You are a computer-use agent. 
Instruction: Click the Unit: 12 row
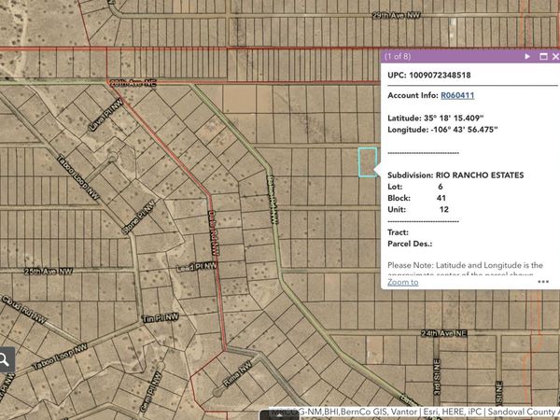(418, 209)
